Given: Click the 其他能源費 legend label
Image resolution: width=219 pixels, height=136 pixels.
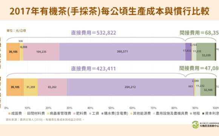Looking at the screenshot, I should coord(142,113).
